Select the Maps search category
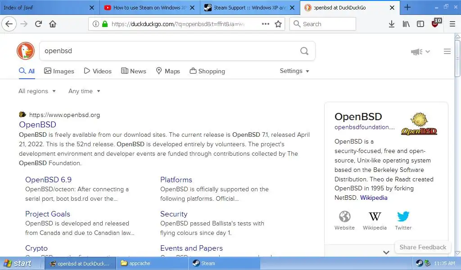The width and height of the screenshot is (461, 270). tap(168, 71)
